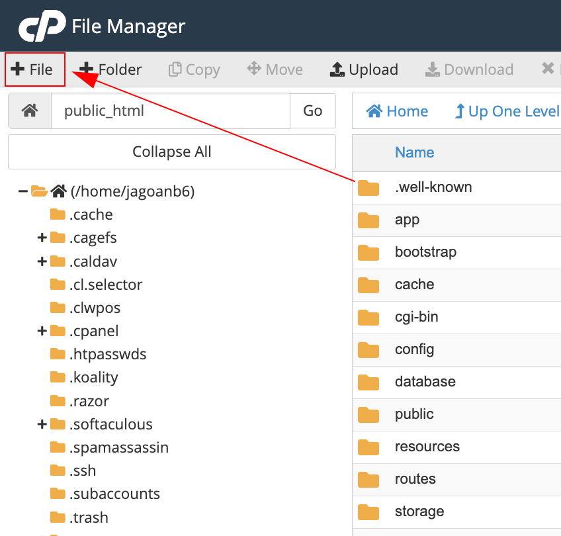Expand the .softaculous folder node
This screenshot has height=536, width=561.
click(42, 424)
